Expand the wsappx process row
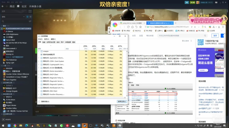Image resolution: width=229 pixels, height=128 pixels. pyautogui.click(x=39, y=51)
